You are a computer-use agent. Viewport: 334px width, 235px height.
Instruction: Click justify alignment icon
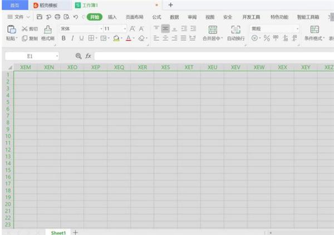pyautogui.click(x=183, y=38)
